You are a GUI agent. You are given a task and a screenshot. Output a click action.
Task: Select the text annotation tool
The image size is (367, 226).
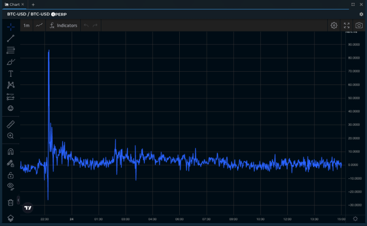(x=11, y=74)
